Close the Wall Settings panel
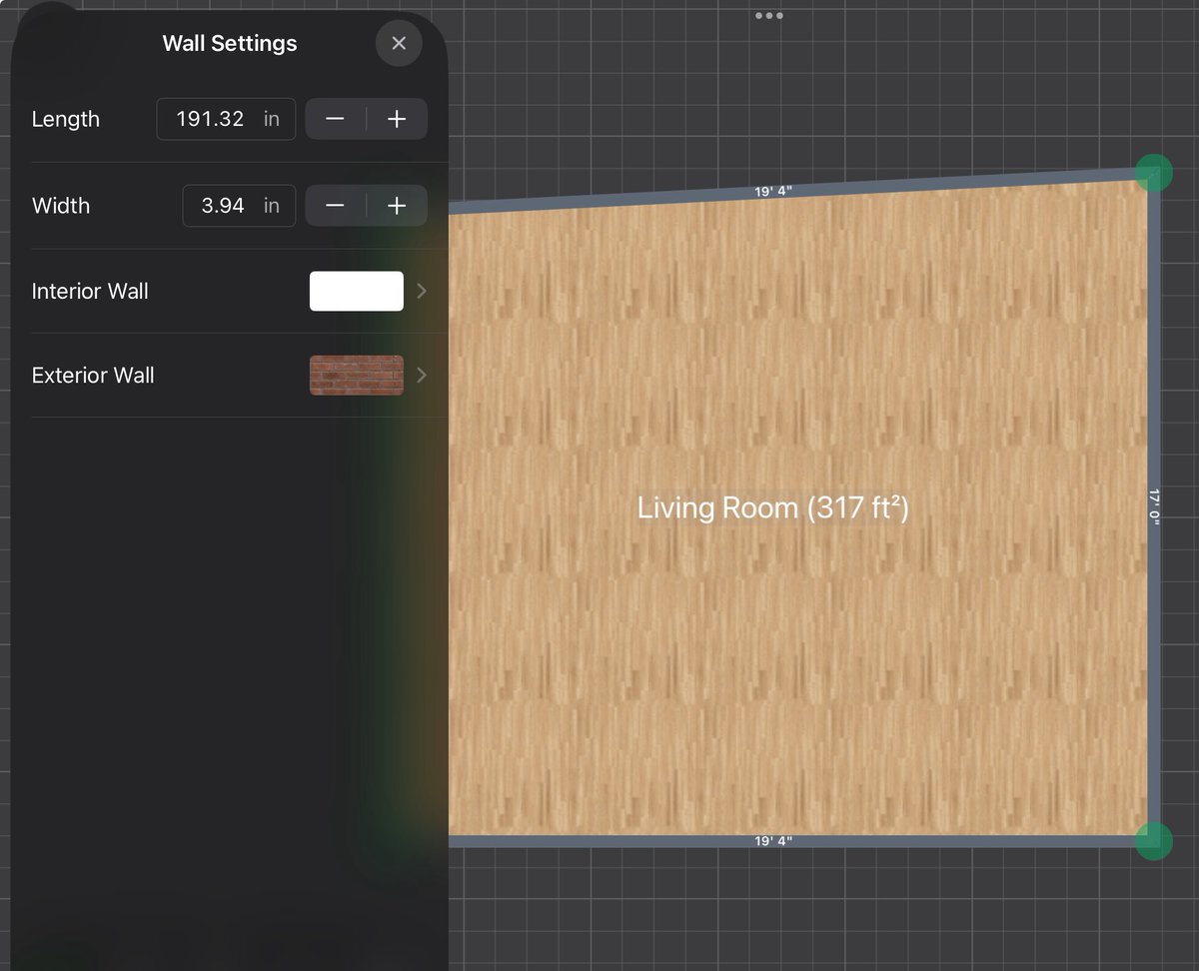 (x=399, y=43)
